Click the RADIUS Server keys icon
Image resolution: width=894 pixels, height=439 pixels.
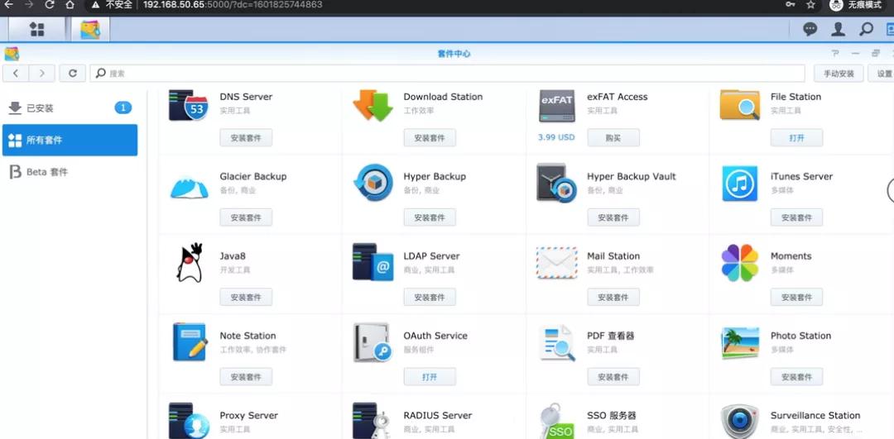click(x=372, y=421)
